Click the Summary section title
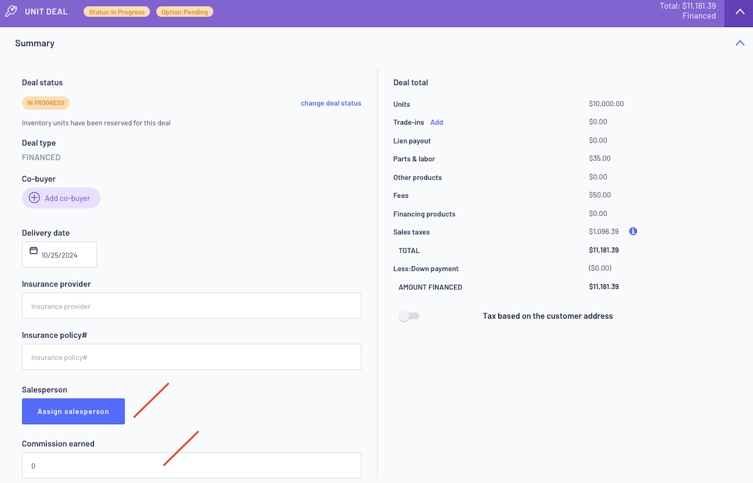The image size is (753, 483). click(x=35, y=43)
